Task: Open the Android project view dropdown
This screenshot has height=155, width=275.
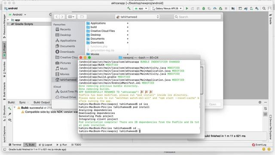Action: point(17,14)
